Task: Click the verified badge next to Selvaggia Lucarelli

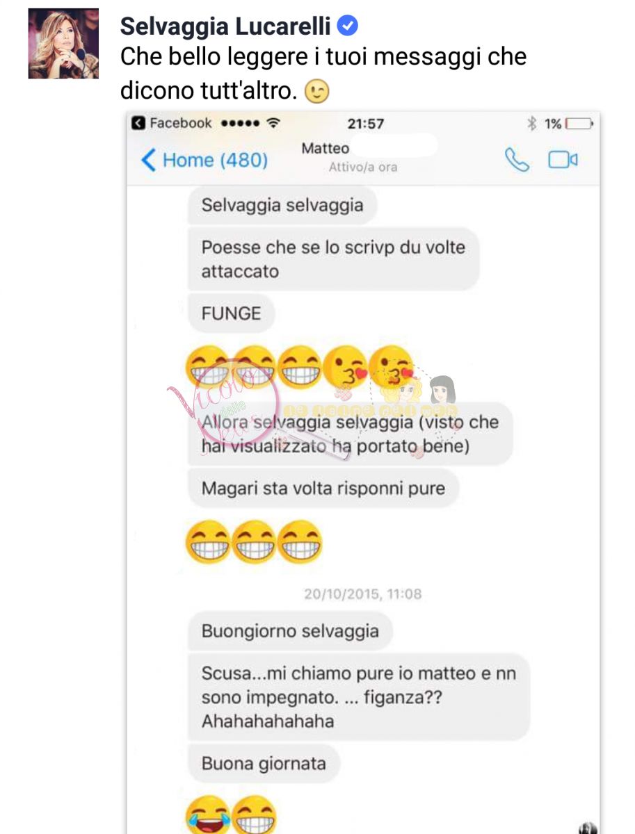Action: click(347, 26)
